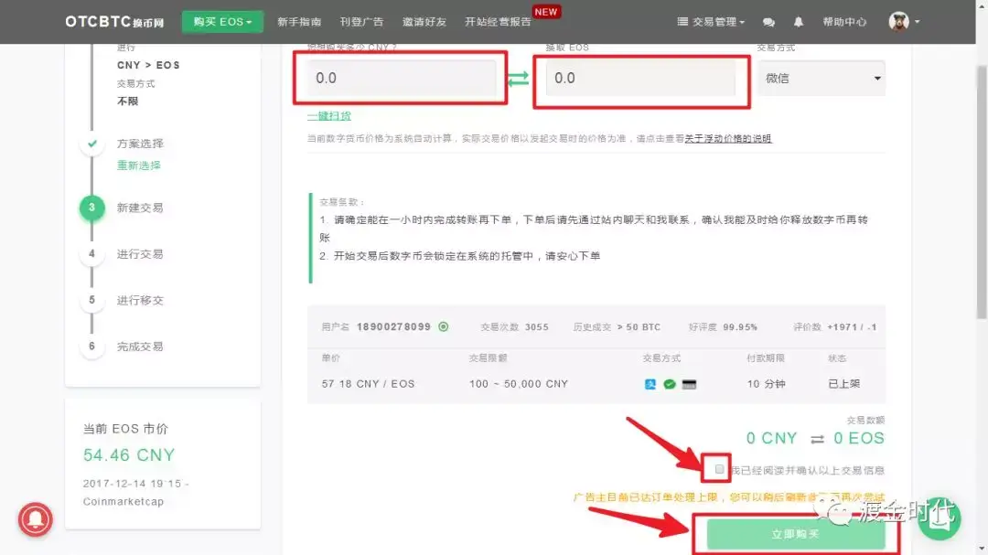Viewport: 988px width, 555px height.
Task: Focus the EOS amount input field
Action: pos(640,78)
